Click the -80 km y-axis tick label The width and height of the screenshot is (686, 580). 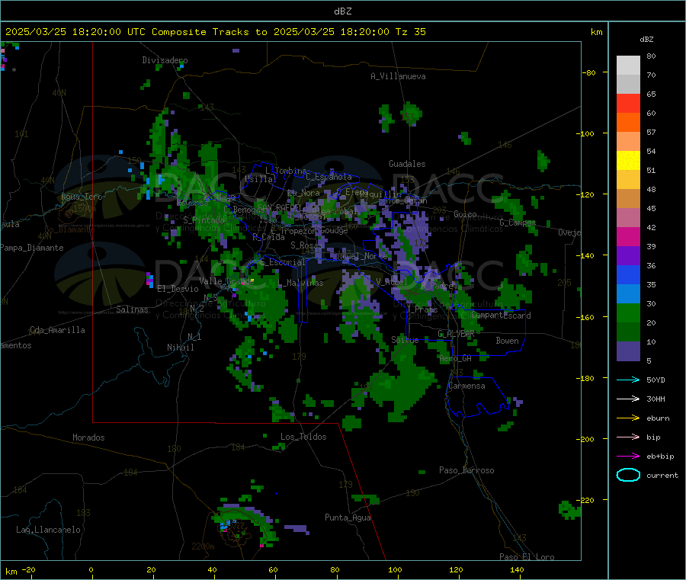click(589, 72)
